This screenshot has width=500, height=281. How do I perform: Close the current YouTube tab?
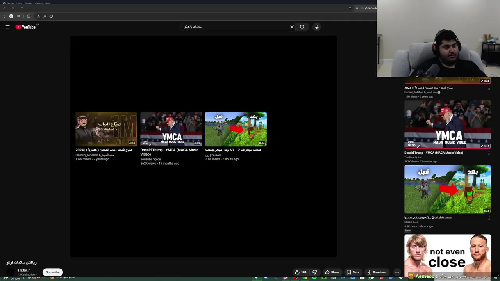[357, 8]
